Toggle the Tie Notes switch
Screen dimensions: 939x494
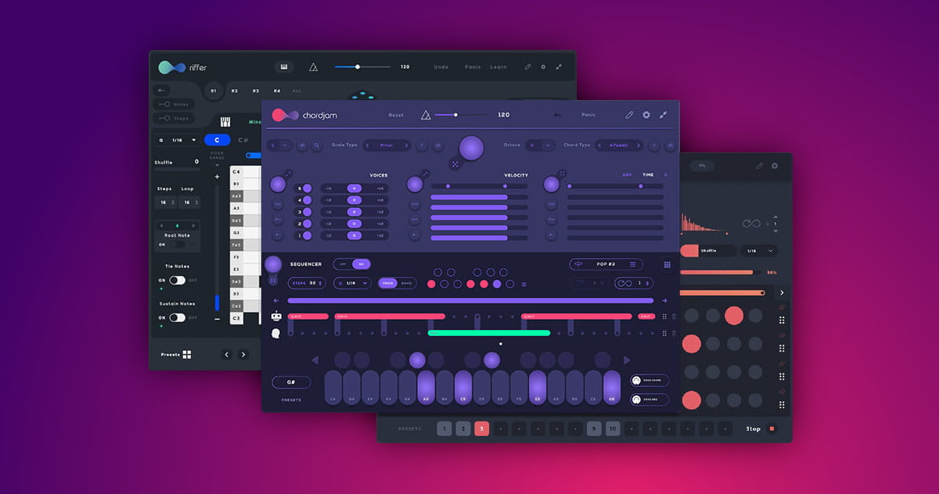(178, 280)
